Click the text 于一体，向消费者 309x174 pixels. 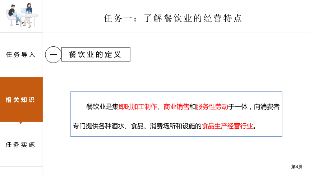[x=254, y=107]
